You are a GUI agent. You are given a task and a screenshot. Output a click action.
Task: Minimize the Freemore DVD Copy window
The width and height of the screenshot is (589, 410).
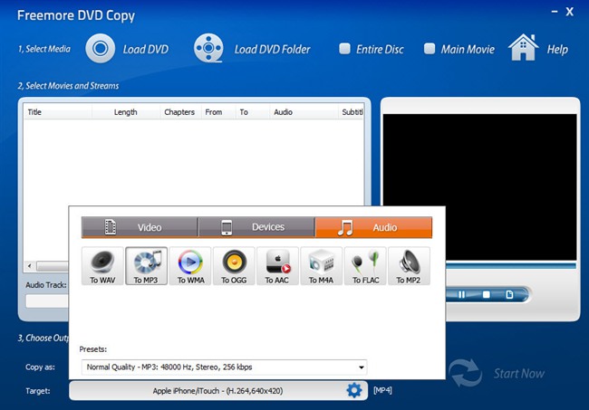[x=555, y=12]
